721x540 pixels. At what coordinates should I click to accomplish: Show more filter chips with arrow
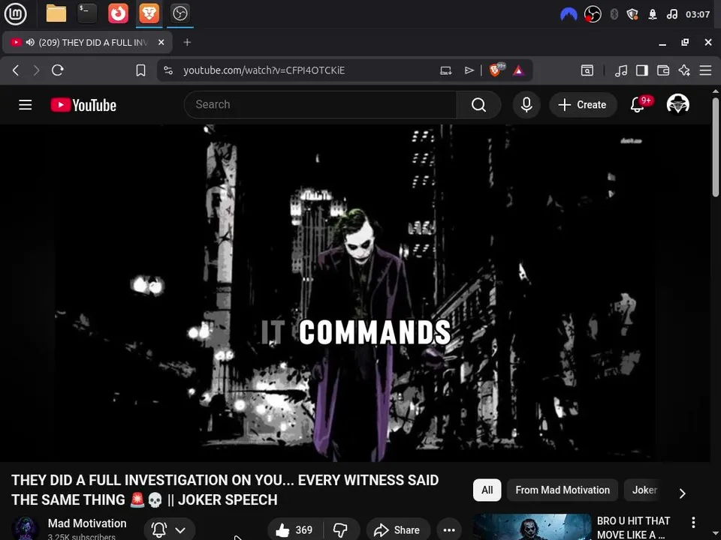point(683,493)
